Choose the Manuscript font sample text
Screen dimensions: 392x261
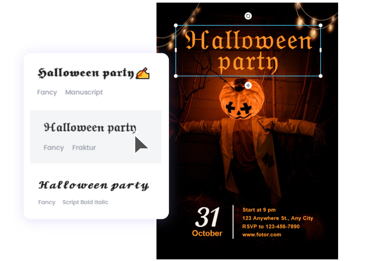[86, 73]
